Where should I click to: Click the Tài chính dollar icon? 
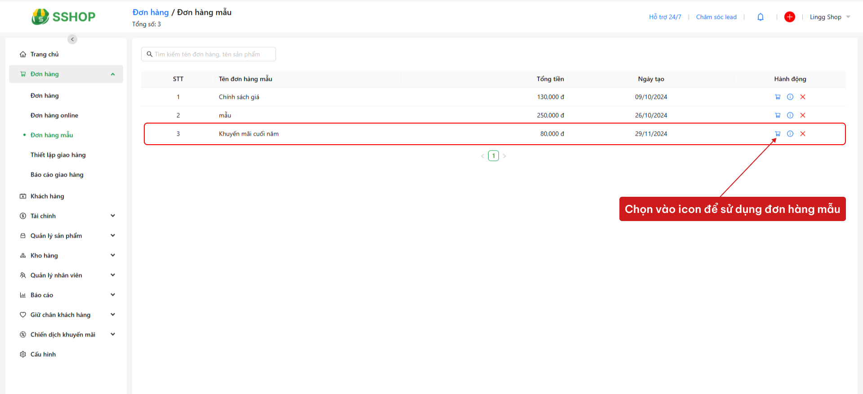[x=23, y=216]
